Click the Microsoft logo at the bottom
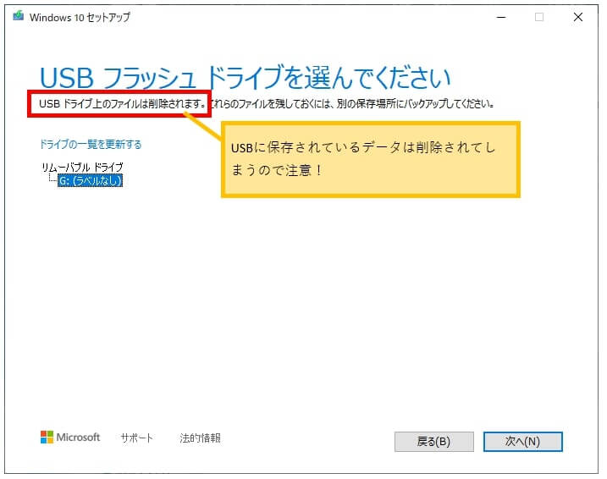607x479 pixels. pyautogui.click(x=70, y=438)
